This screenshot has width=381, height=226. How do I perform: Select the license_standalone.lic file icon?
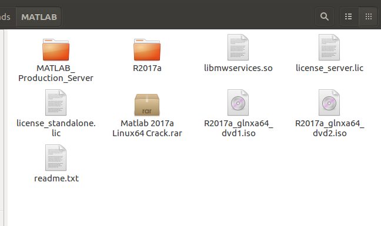click(x=56, y=102)
